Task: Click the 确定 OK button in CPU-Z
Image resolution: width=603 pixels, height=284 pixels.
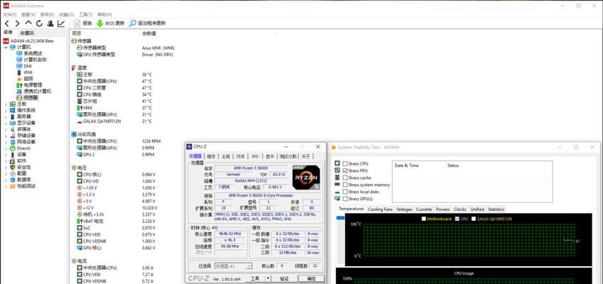Action: 312,278
